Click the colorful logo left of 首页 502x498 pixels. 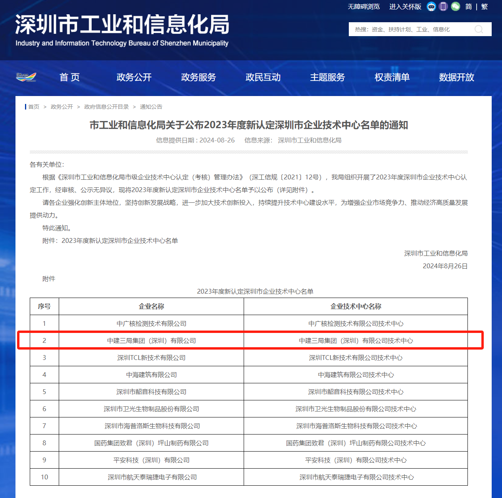pos(26,77)
